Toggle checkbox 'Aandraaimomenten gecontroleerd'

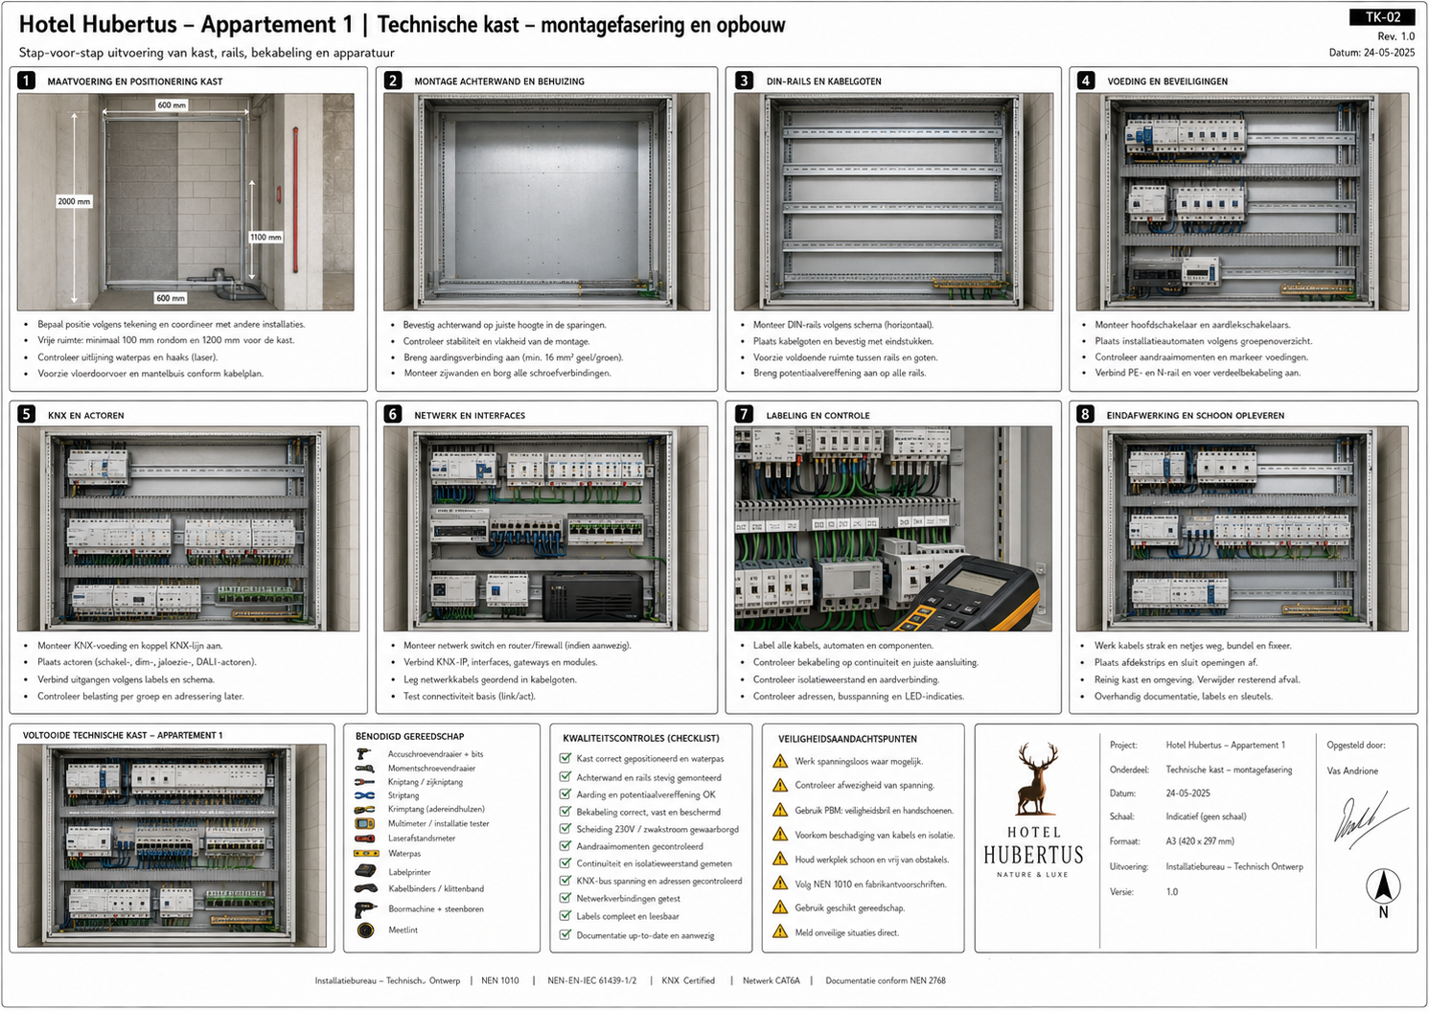coord(565,846)
